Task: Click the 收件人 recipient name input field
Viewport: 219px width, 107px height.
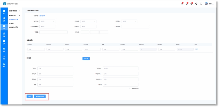Action: click(55, 68)
